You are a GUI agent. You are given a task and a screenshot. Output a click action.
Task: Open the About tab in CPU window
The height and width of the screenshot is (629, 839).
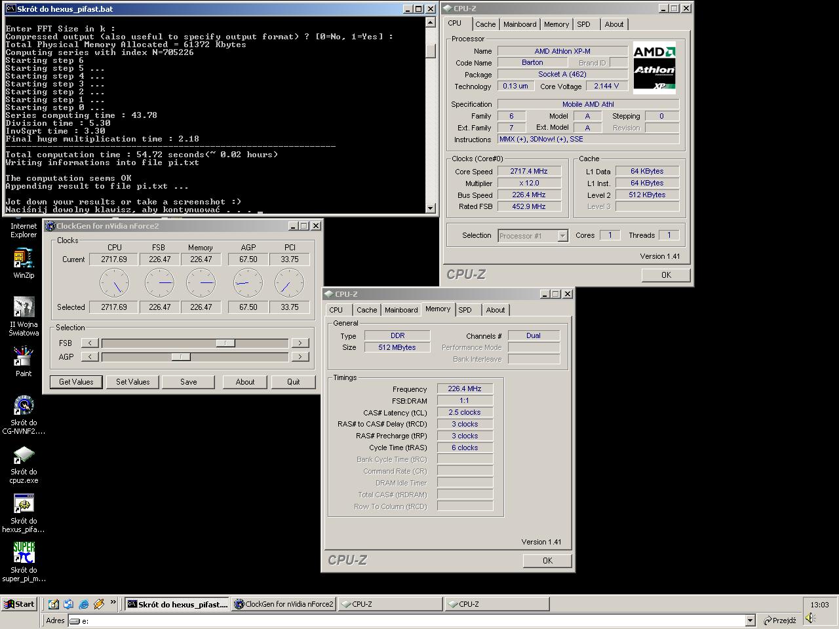click(x=614, y=24)
